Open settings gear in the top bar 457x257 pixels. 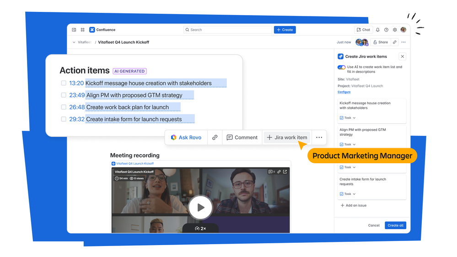(395, 30)
